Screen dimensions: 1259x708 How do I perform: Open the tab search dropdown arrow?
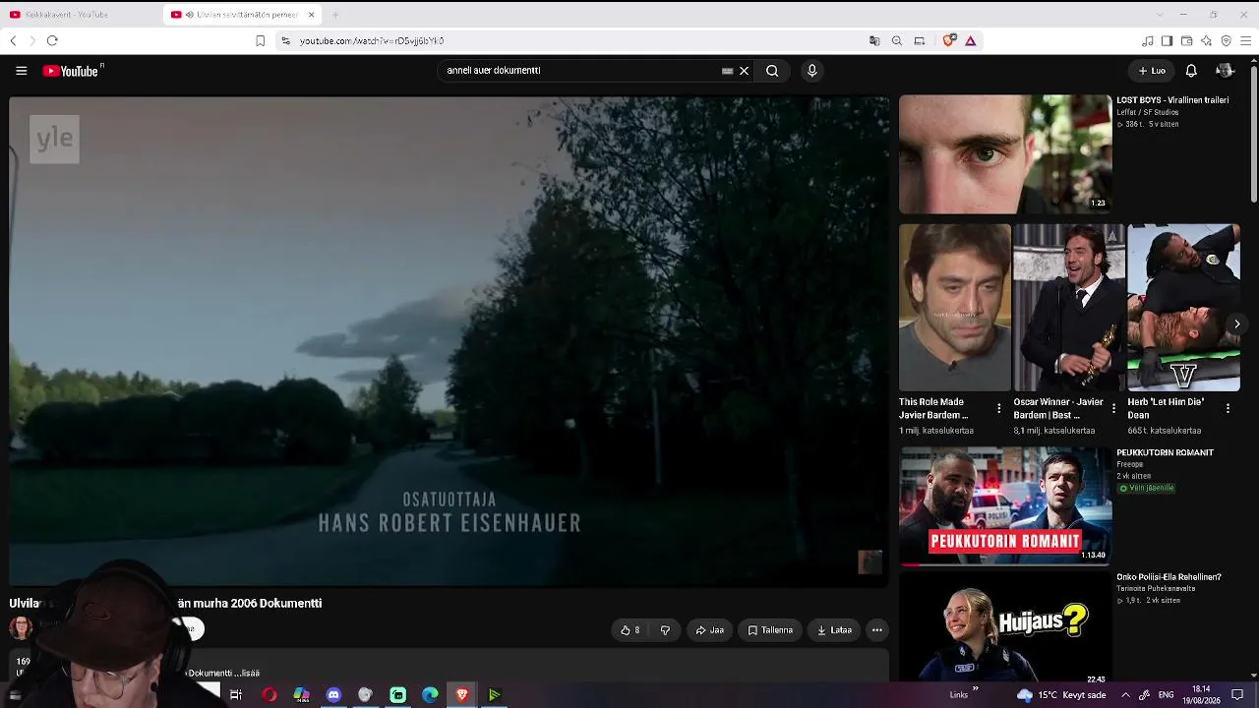1160,15
